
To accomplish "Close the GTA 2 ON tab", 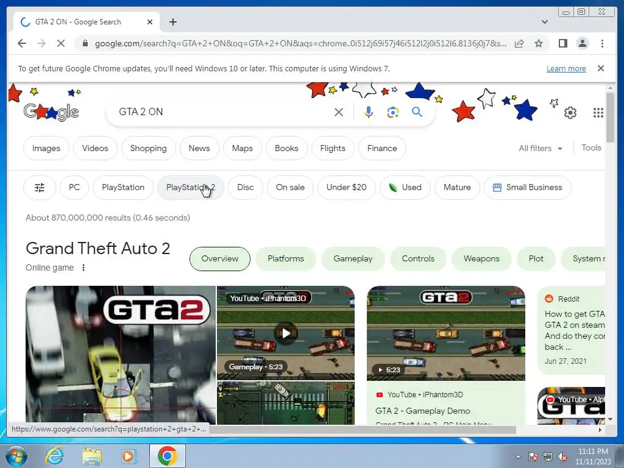I will (150, 22).
